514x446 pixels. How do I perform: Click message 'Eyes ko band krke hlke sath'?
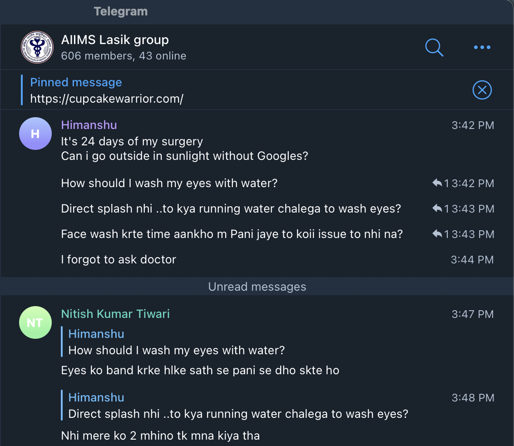coord(200,370)
